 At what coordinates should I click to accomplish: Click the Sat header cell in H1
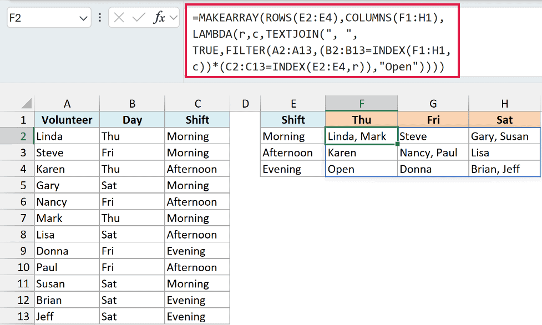[x=504, y=120]
